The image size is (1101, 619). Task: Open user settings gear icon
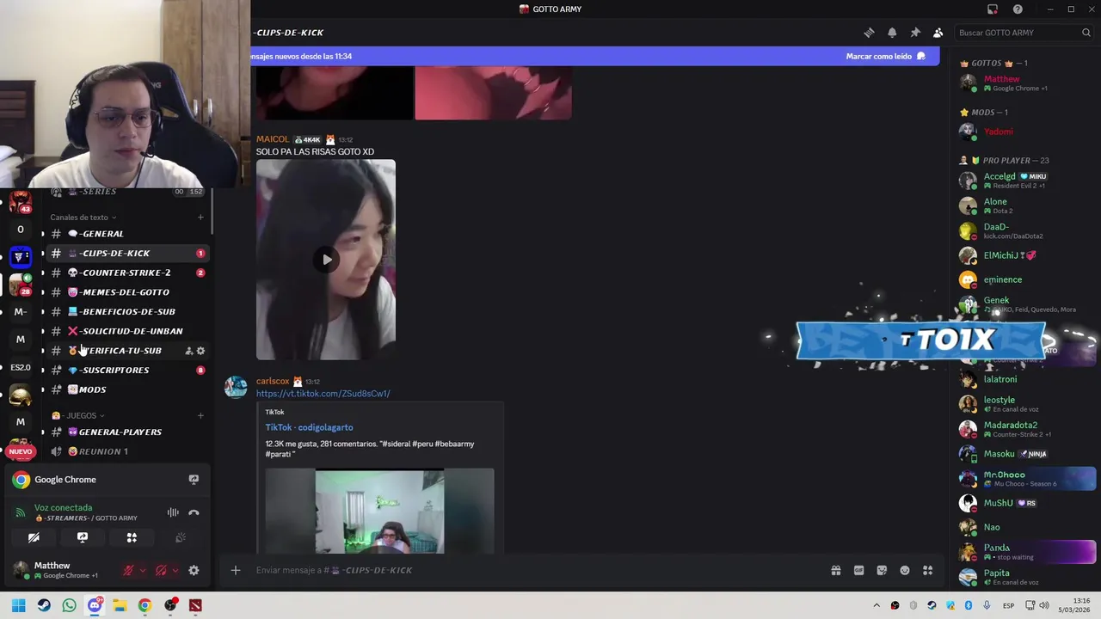coord(194,570)
